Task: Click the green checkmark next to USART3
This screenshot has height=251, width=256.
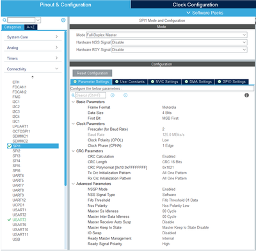Action: click(9, 220)
